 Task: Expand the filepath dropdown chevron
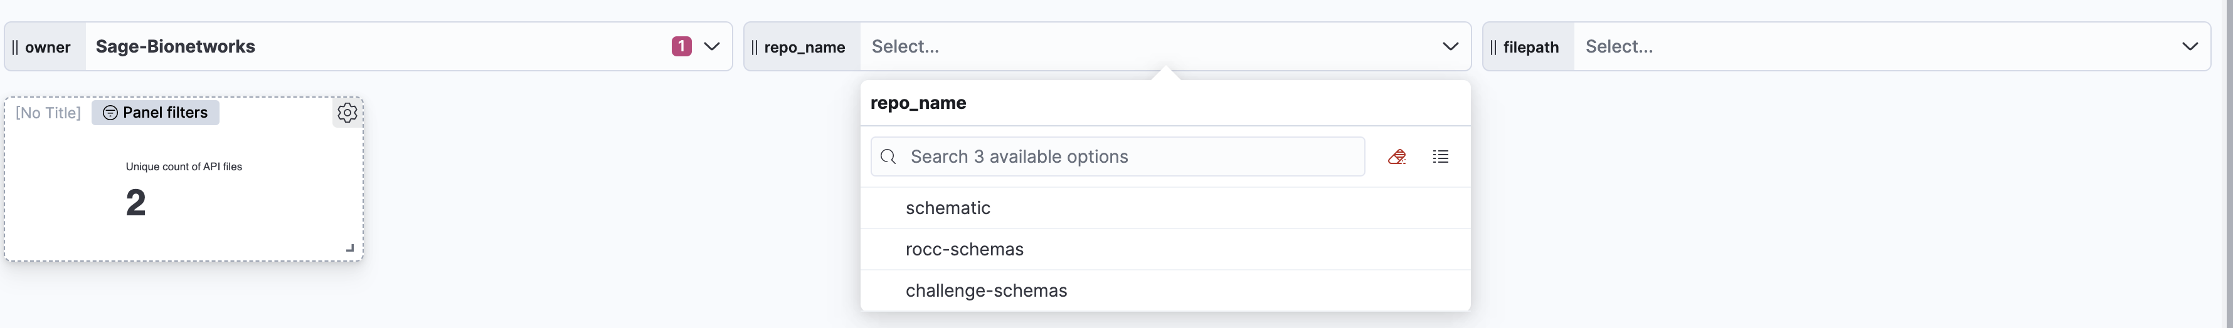coord(2190,47)
